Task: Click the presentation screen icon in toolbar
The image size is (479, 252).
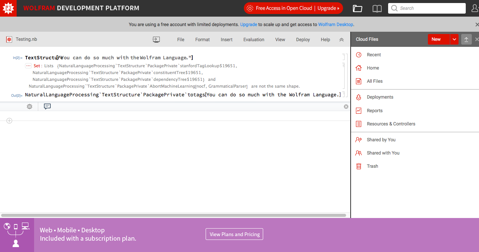Action: tap(156, 39)
